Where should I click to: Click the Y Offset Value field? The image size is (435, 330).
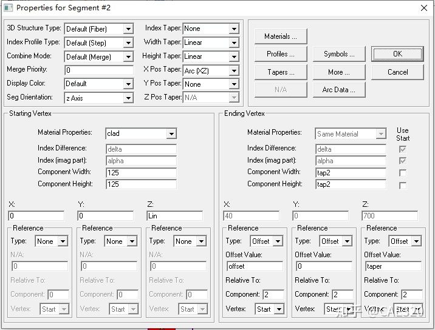tap(324, 266)
